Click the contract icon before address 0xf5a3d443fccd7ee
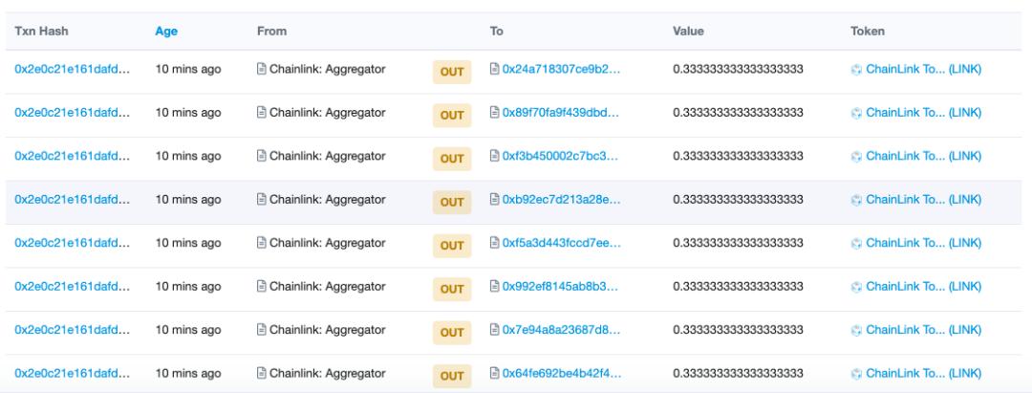1032x393 pixels. (494, 242)
